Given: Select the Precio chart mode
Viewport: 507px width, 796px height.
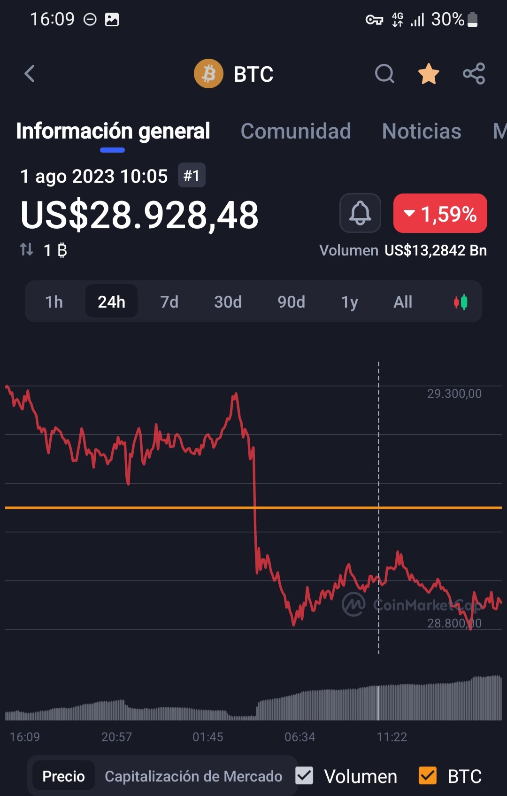Looking at the screenshot, I should pos(63,776).
